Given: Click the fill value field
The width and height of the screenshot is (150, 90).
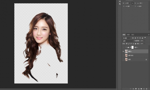Looking at the screenshot, I should coord(142,43).
